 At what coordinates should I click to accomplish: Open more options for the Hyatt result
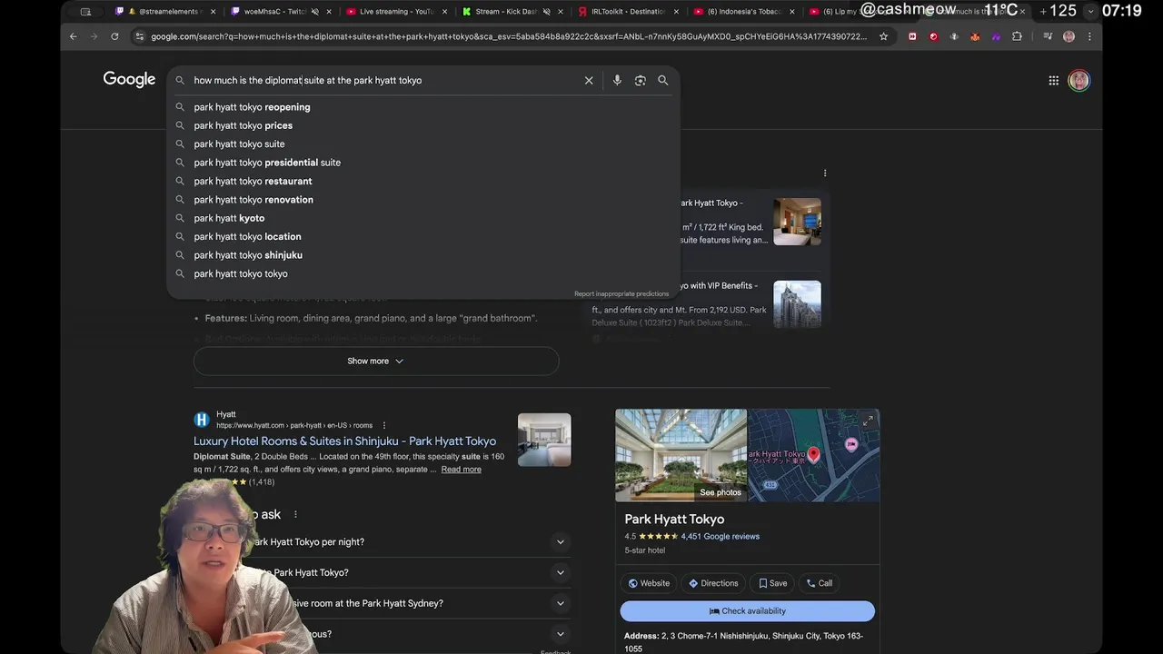383,425
